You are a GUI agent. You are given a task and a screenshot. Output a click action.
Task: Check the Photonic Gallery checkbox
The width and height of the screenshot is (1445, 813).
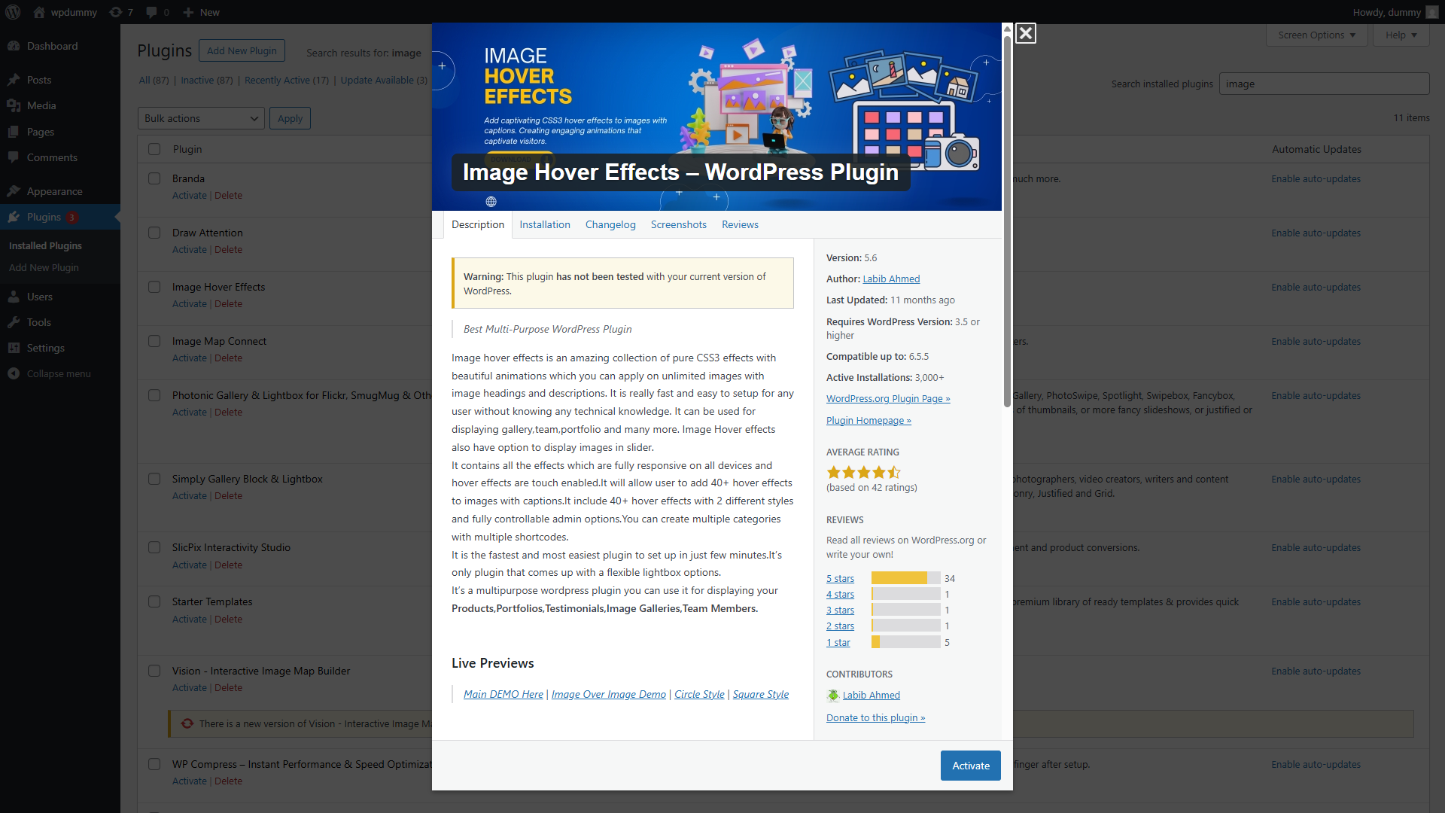click(154, 395)
